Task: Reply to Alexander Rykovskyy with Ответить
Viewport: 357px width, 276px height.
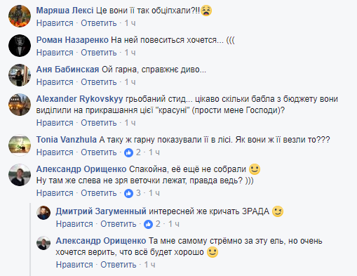Action: tap(99, 123)
